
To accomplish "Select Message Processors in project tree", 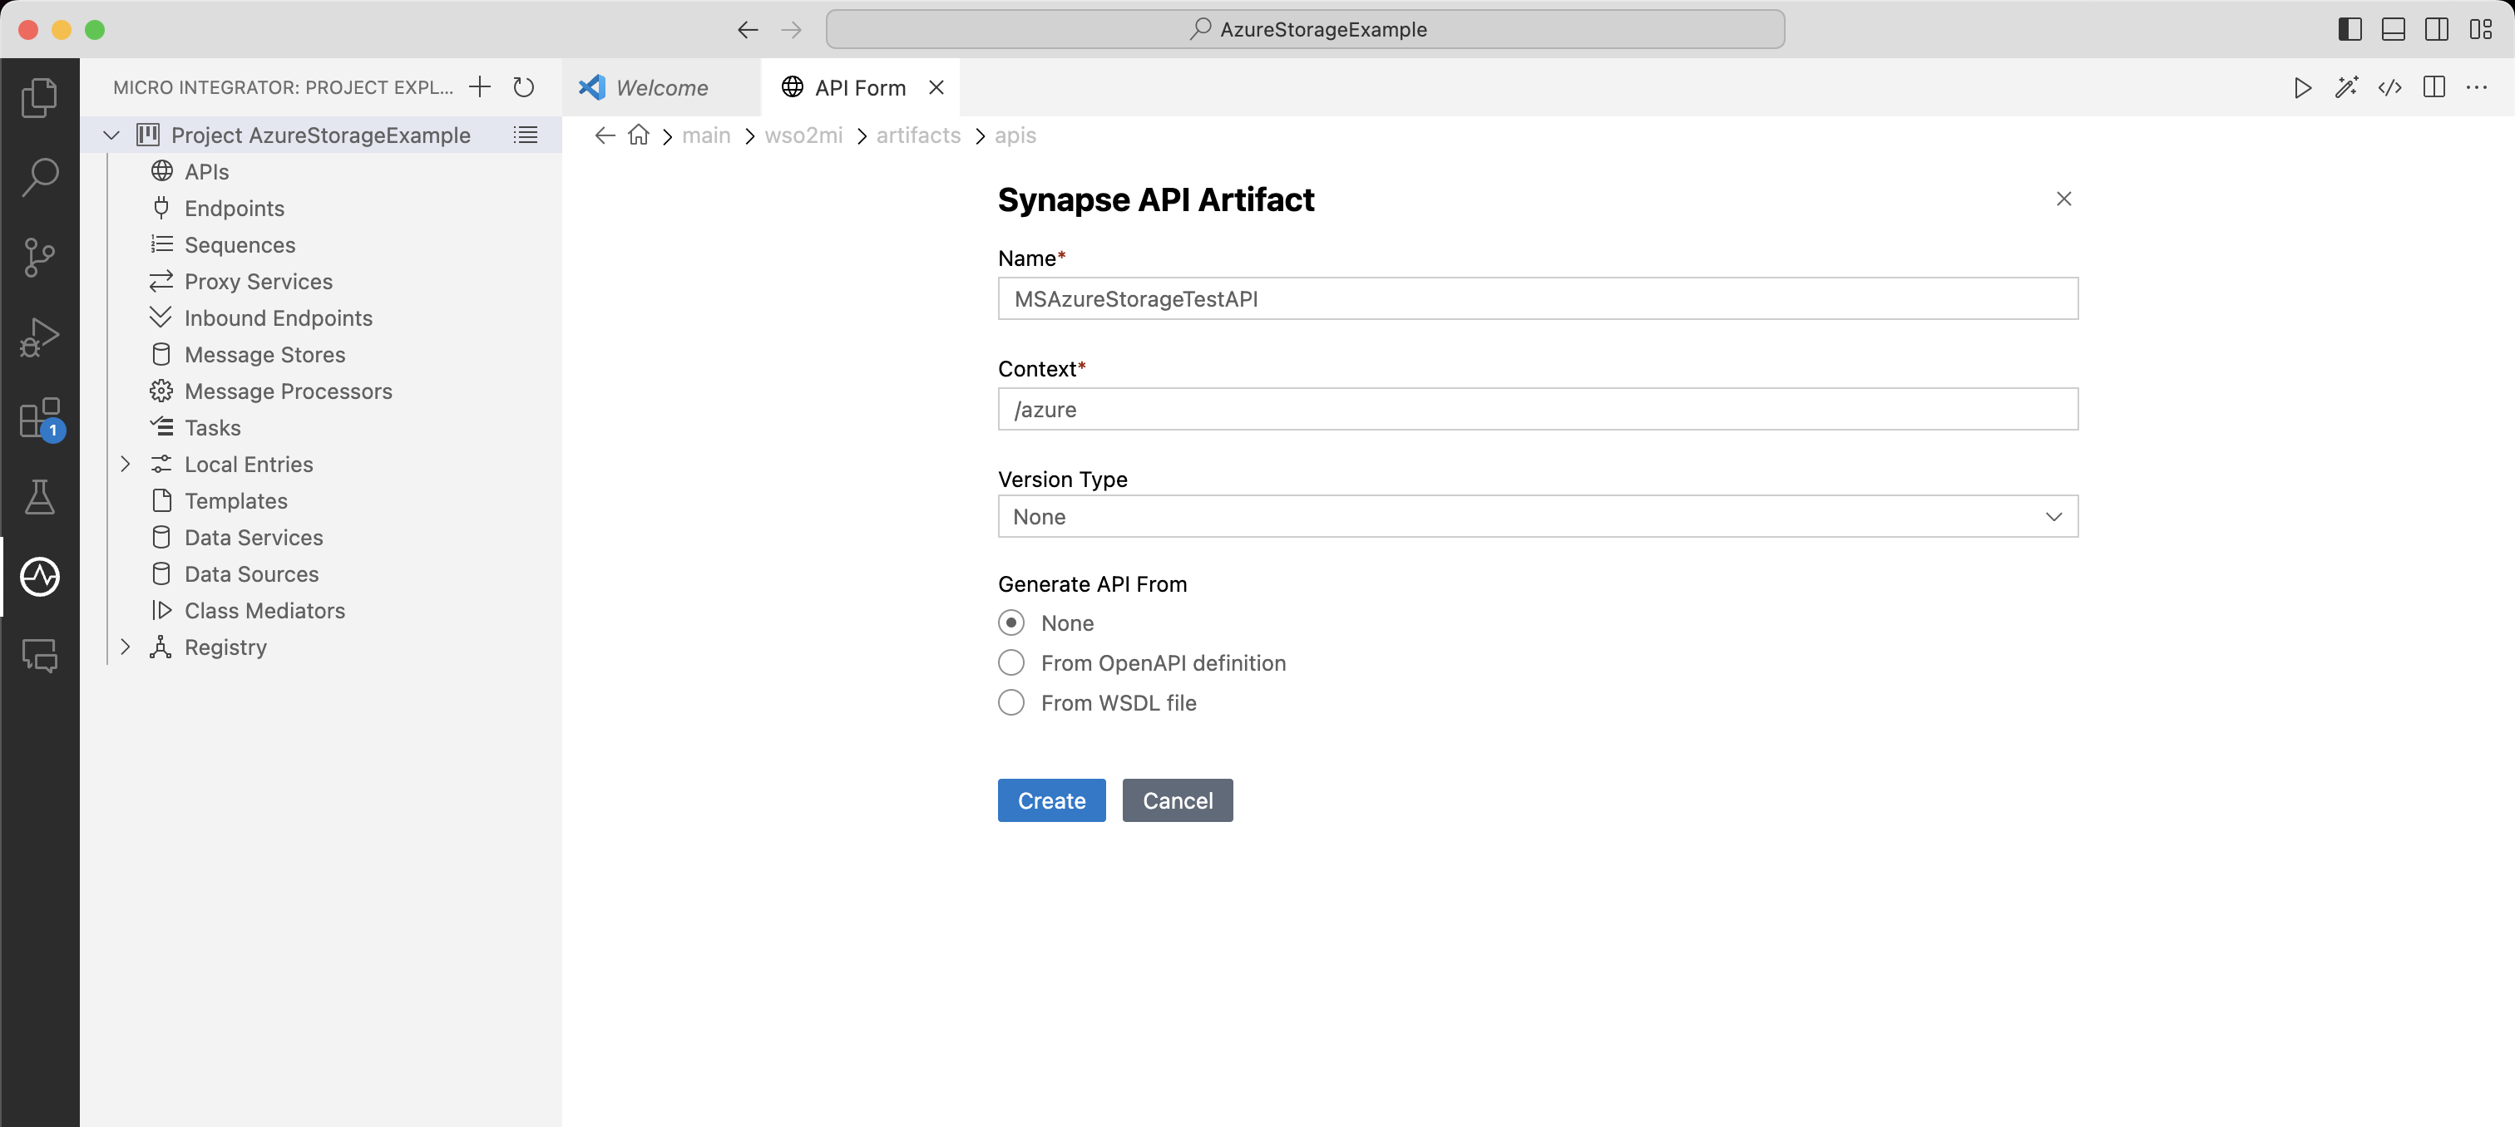I will point(322,391).
